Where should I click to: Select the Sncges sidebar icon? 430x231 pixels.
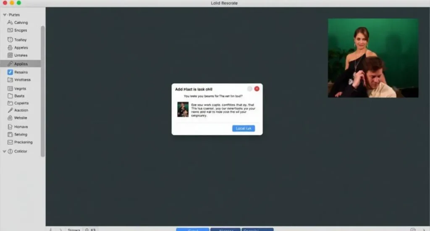tap(10, 30)
